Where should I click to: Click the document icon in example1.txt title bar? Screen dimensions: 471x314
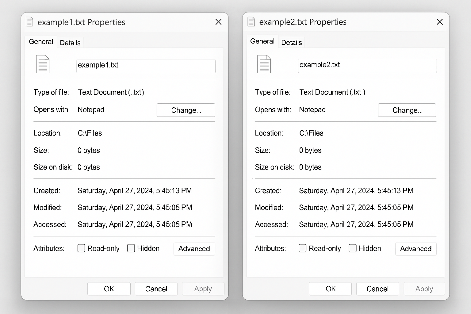(29, 22)
